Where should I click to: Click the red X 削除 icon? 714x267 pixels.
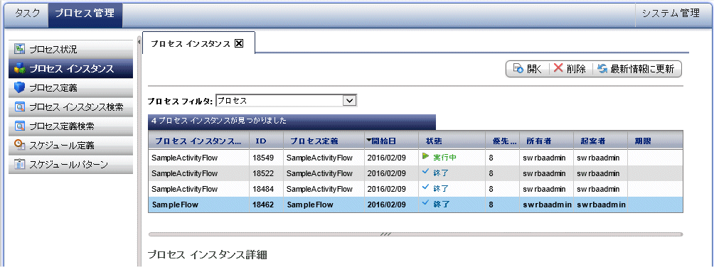pos(558,69)
